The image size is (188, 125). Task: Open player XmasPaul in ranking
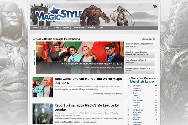[x=137, y=98]
